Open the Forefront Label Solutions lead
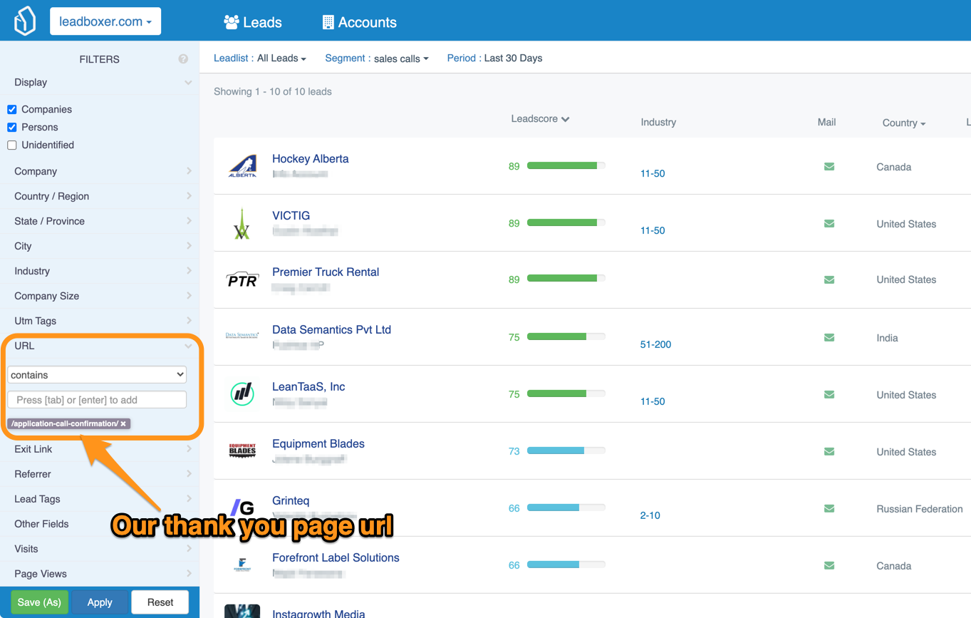This screenshot has height=618, width=971. pyautogui.click(x=336, y=557)
